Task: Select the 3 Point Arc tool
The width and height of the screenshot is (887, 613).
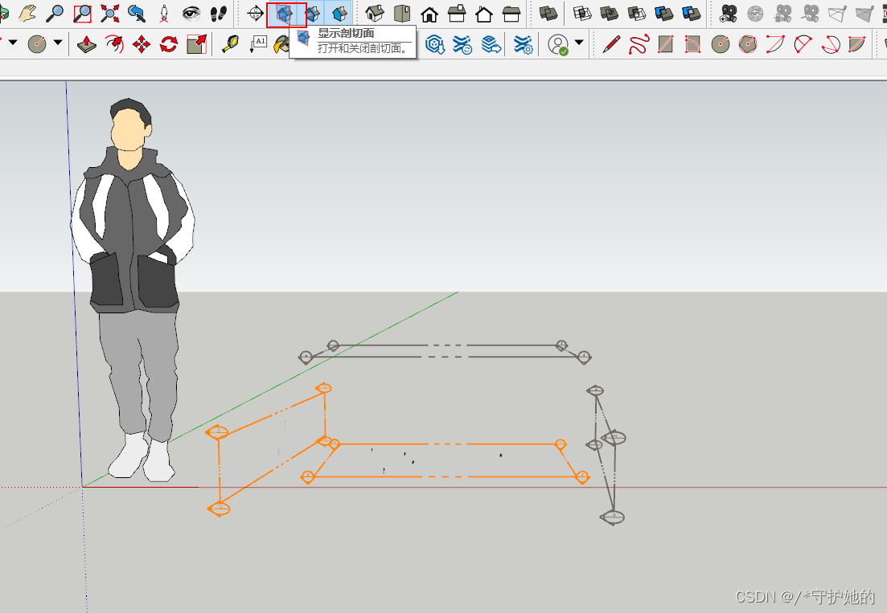Action: [830, 44]
